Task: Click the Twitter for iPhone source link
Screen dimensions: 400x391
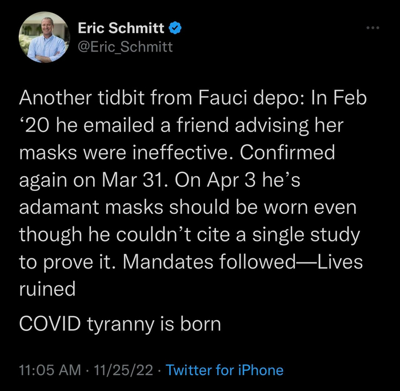Action: pos(224,370)
